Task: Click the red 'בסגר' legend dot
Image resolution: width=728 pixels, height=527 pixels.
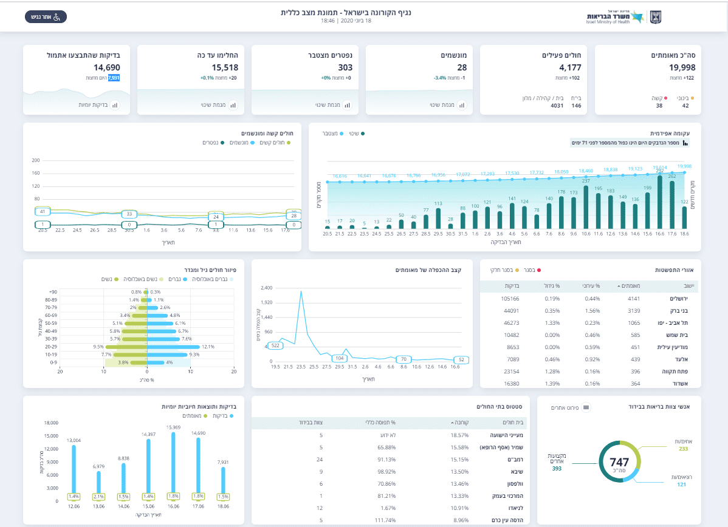Action: point(539,270)
